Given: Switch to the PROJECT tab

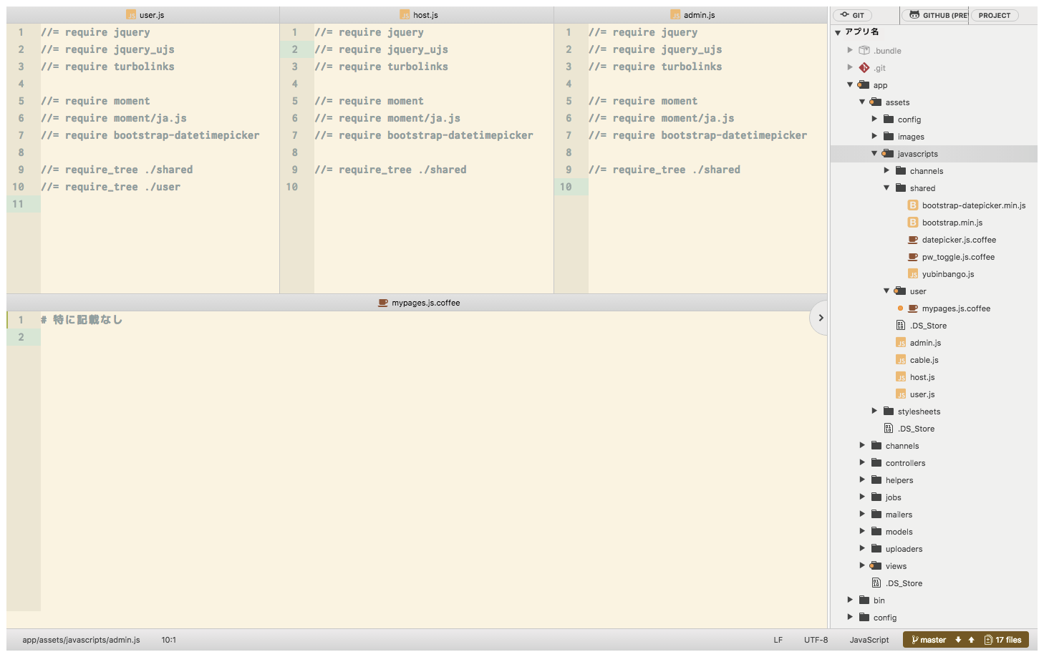Looking at the screenshot, I should [x=994, y=15].
